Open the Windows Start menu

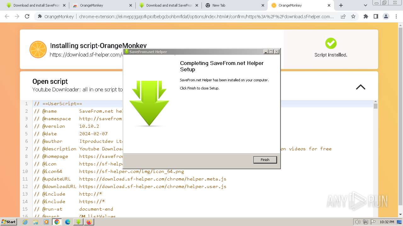pyautogui.click(x=9, y=222)
